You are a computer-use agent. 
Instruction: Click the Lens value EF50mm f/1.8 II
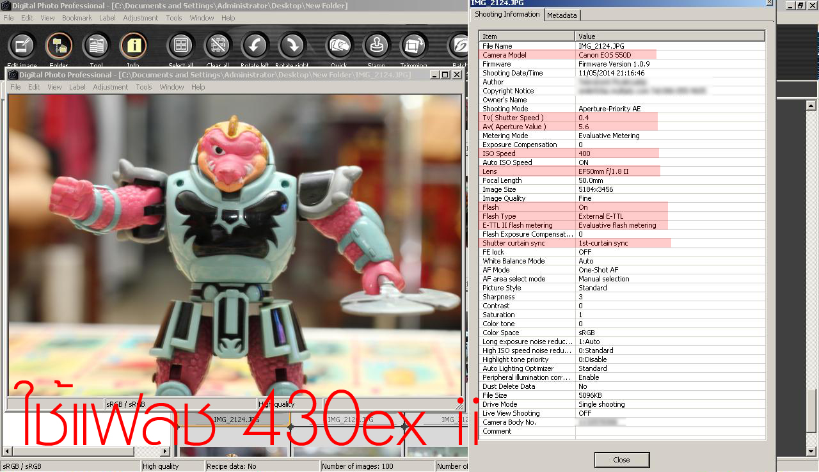pyautogui.click(x=603, y=171)
